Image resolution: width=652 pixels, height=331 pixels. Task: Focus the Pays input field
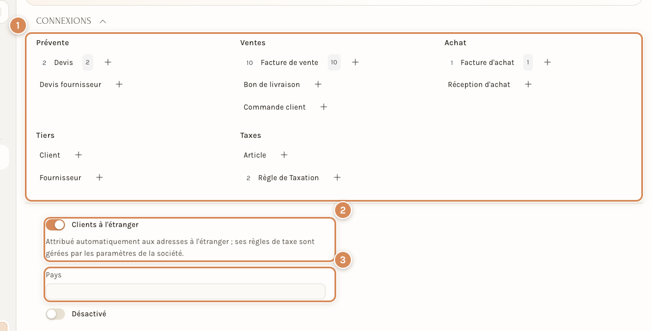[185, 291]
